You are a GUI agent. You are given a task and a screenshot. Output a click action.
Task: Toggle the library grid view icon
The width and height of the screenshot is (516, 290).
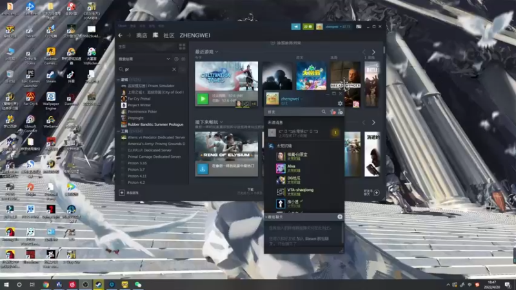(183, 46)
